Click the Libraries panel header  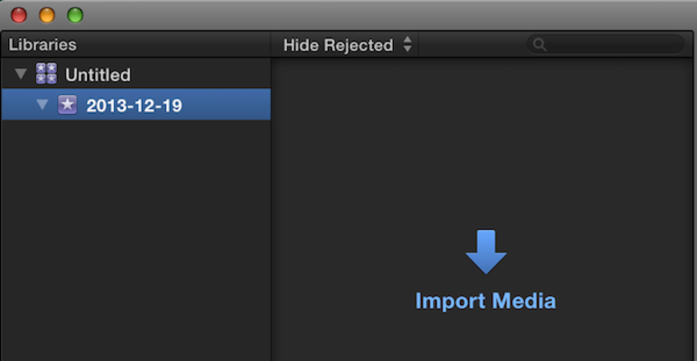pyautogui.click(x=42, y=45)
